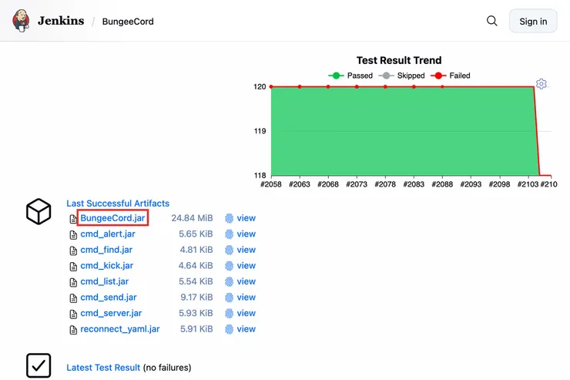
Task: Click fingerprint icon for cmd_alert.jar
Action: coord(229,234)
